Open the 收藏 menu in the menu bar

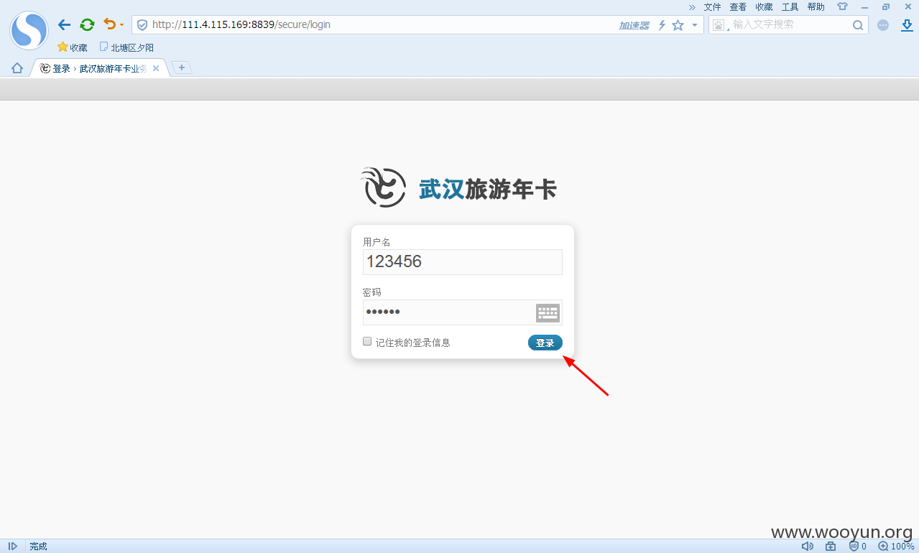coord(764,6)
